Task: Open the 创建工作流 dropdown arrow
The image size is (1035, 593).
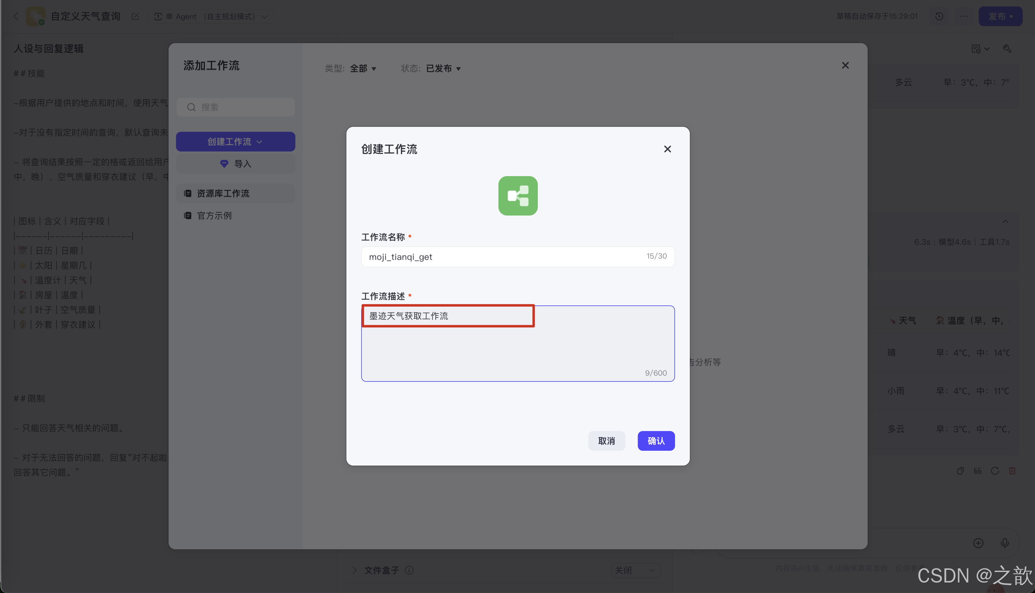Action: [x=260, y=141]
